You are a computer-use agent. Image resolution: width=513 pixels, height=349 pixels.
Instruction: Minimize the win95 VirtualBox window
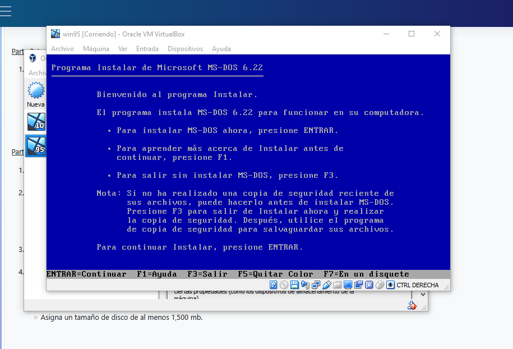(x=386, y=34)
